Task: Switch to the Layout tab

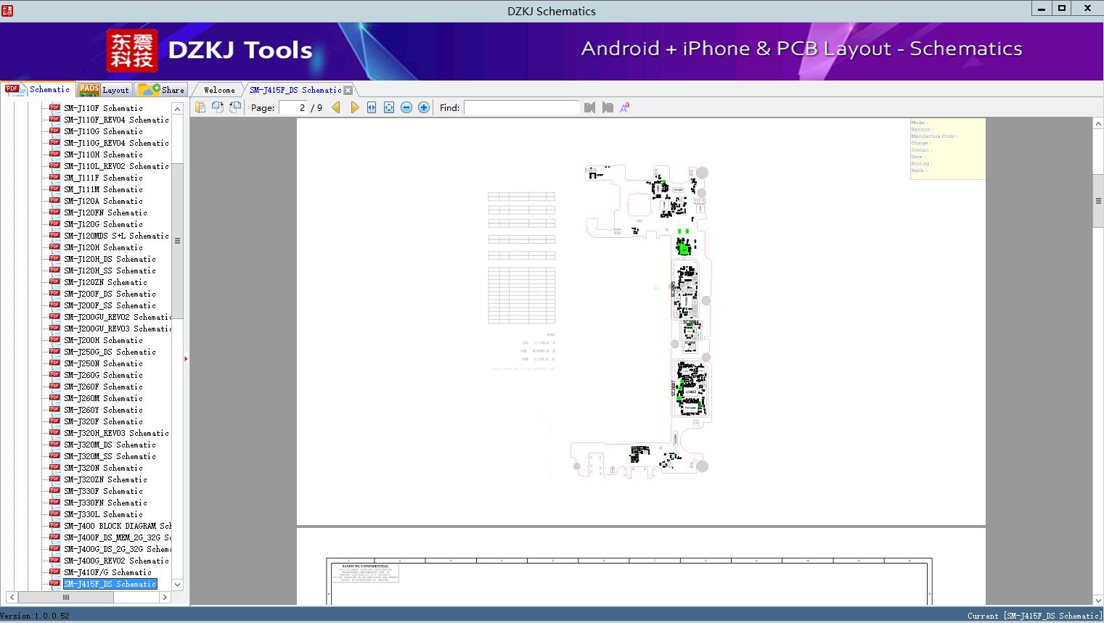Action: tap(105, 90)
